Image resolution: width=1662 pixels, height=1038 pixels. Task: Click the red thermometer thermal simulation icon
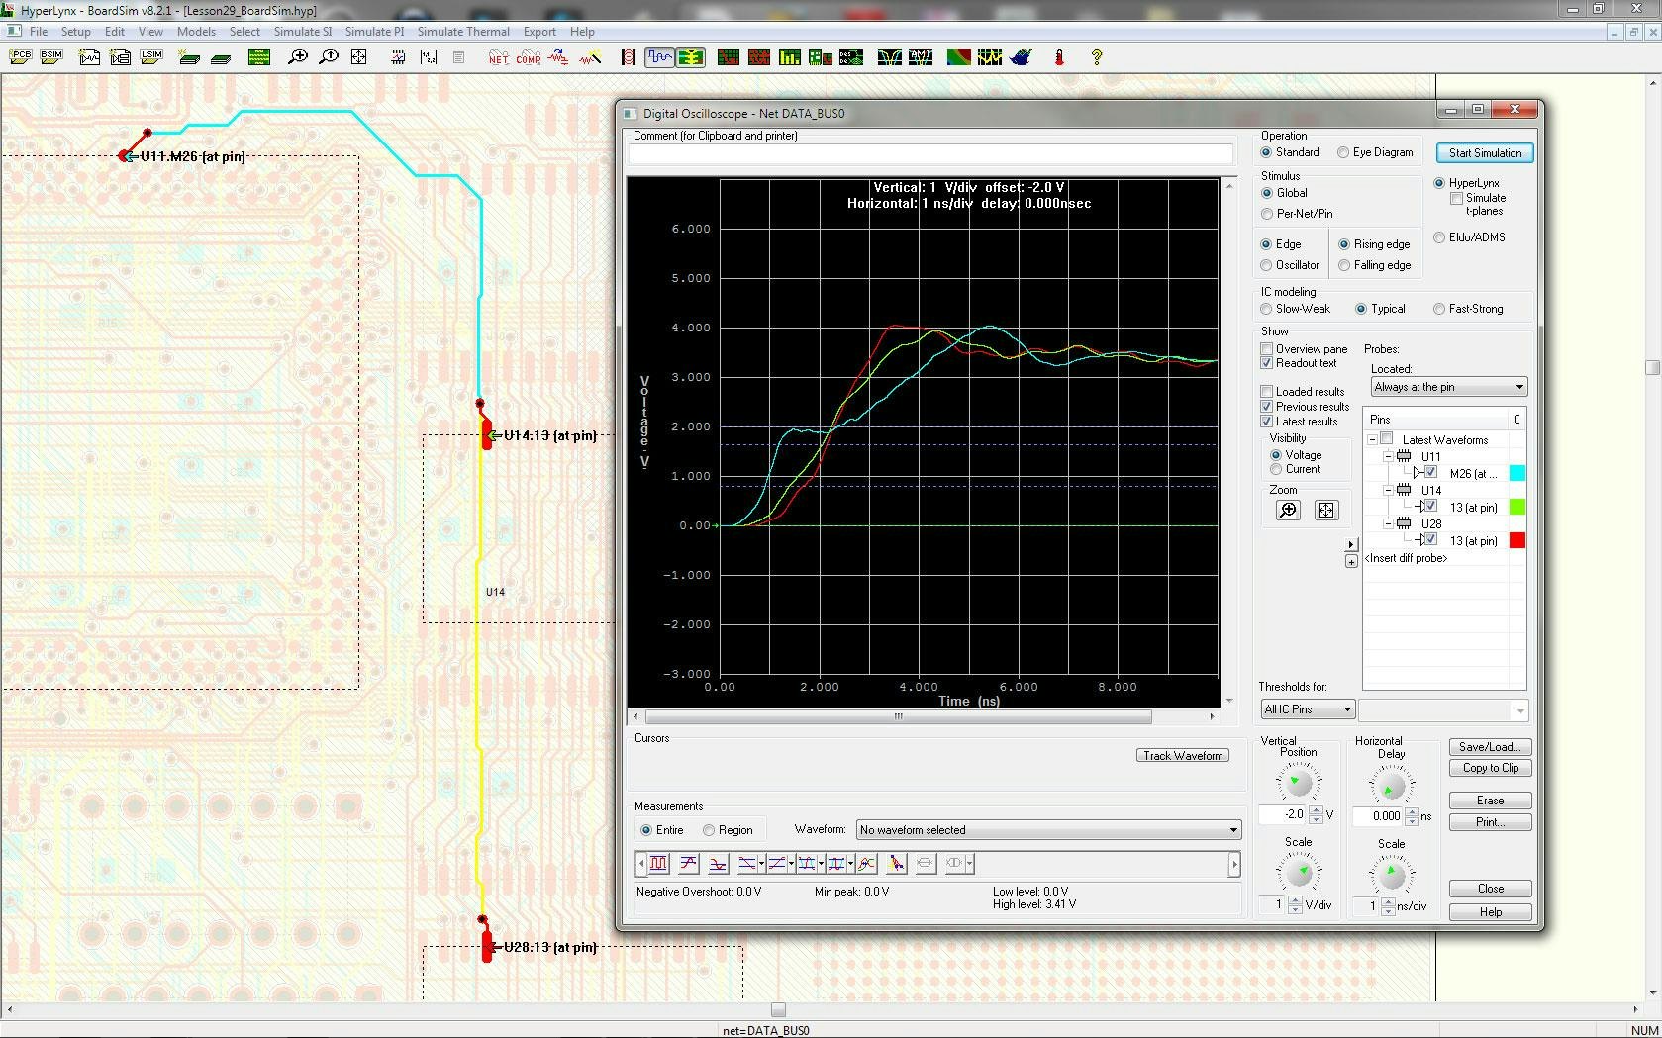(x=1059, y=58)
